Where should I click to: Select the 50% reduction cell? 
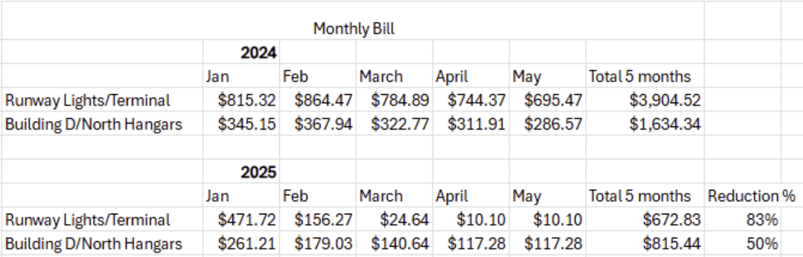coord(742,243)
